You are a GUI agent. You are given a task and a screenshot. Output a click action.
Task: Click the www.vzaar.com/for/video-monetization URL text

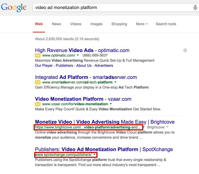coord(75,104)
